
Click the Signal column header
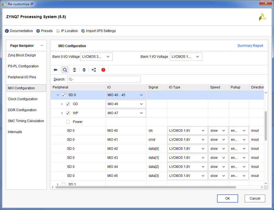[x=157, y=87]
